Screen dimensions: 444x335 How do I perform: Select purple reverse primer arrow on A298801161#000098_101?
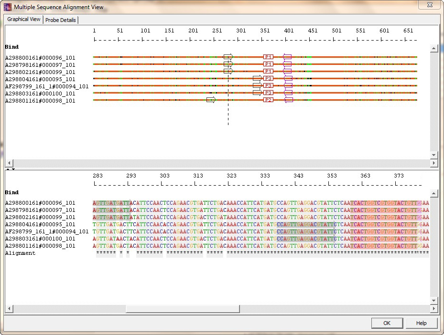[x=288, y=100]
